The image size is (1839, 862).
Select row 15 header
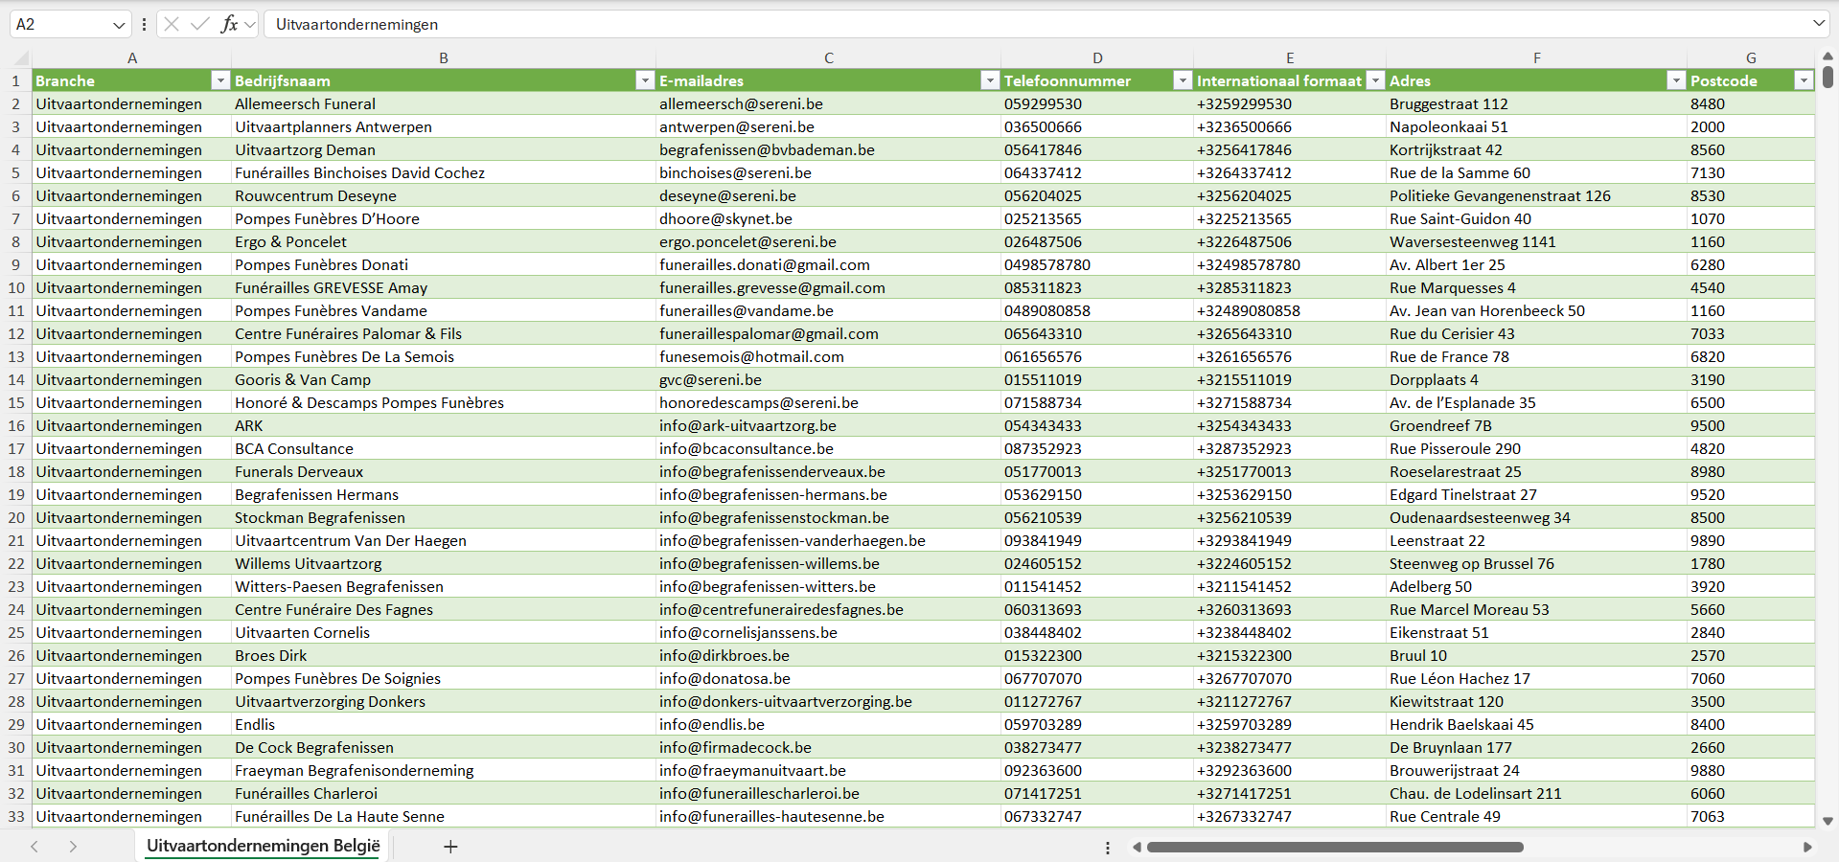pos(16,402)
